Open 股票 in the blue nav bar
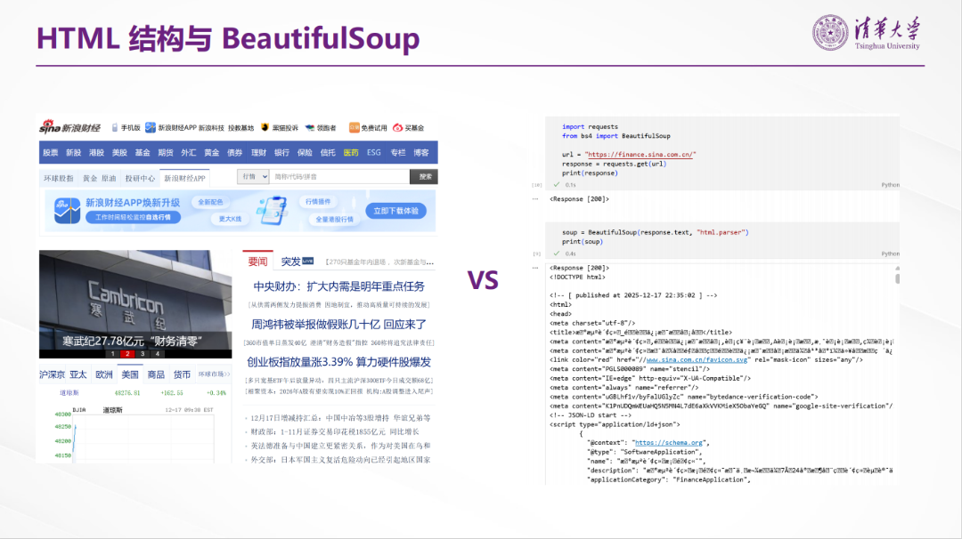 pos(51,152)
